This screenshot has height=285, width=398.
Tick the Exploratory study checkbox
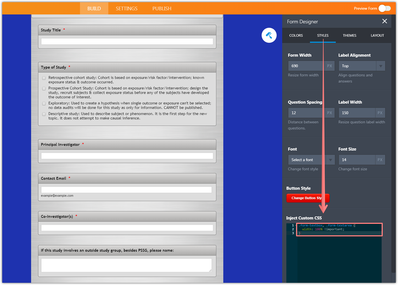[44, 104]
